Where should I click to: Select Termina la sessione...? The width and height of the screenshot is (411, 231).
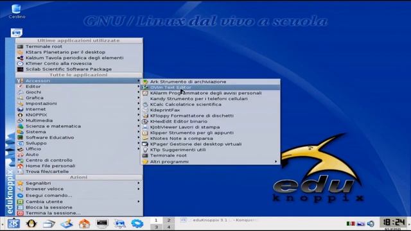79,213
